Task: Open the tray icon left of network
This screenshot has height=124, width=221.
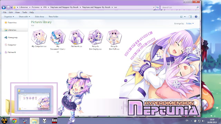Action: pyautogui.click(x=195, y=121)
